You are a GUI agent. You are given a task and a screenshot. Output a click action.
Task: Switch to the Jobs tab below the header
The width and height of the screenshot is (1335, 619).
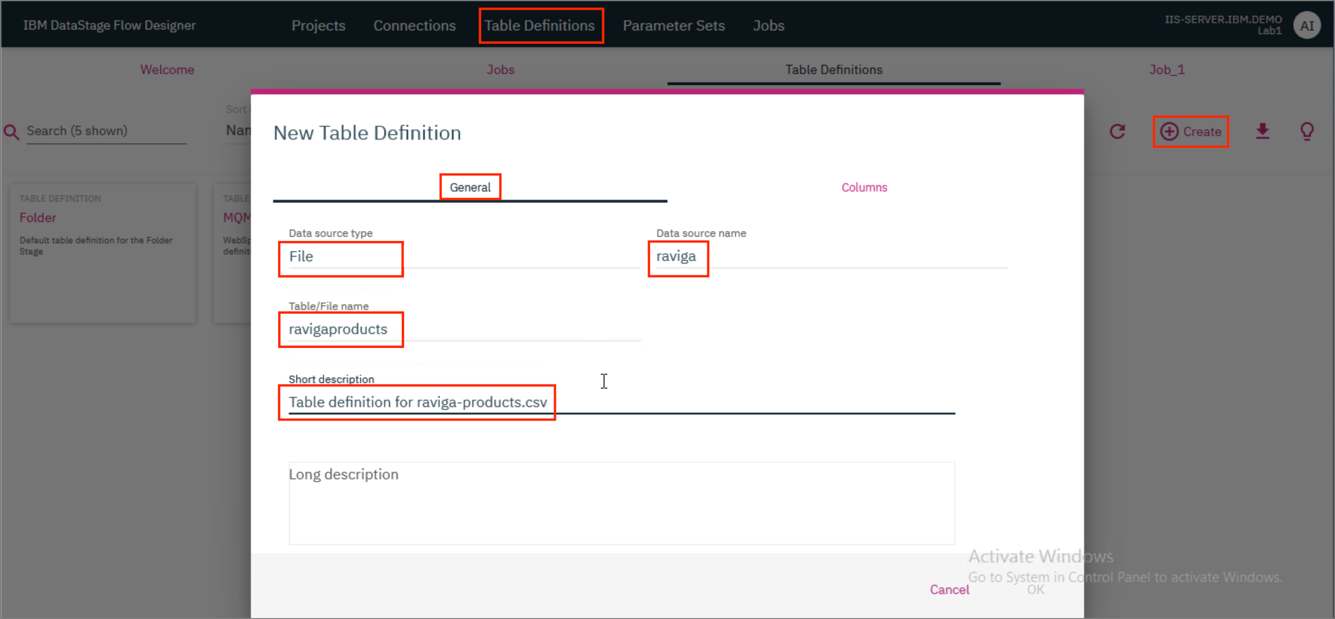point(500,69)
